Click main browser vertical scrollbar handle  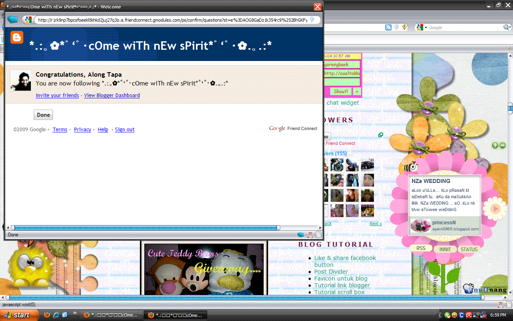click(x=510, y=109)
